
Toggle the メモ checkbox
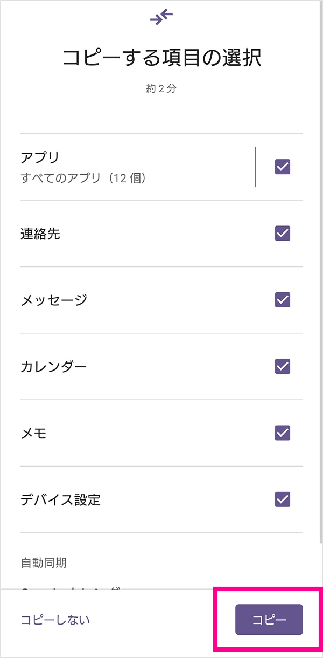283,433
